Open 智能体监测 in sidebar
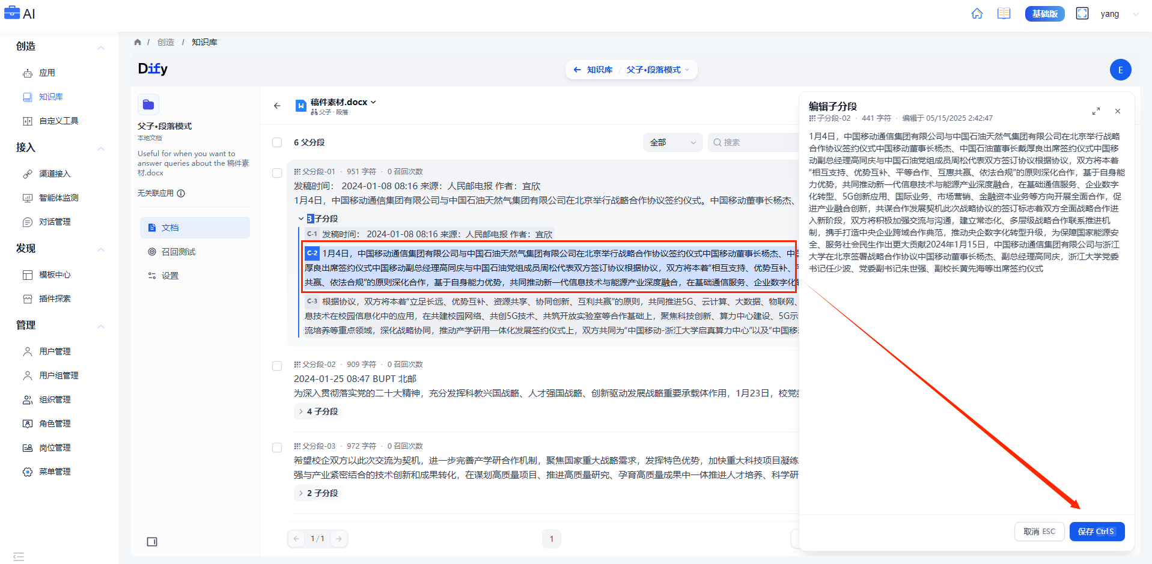Screen dimensions: 1152x564 (59, 198)
